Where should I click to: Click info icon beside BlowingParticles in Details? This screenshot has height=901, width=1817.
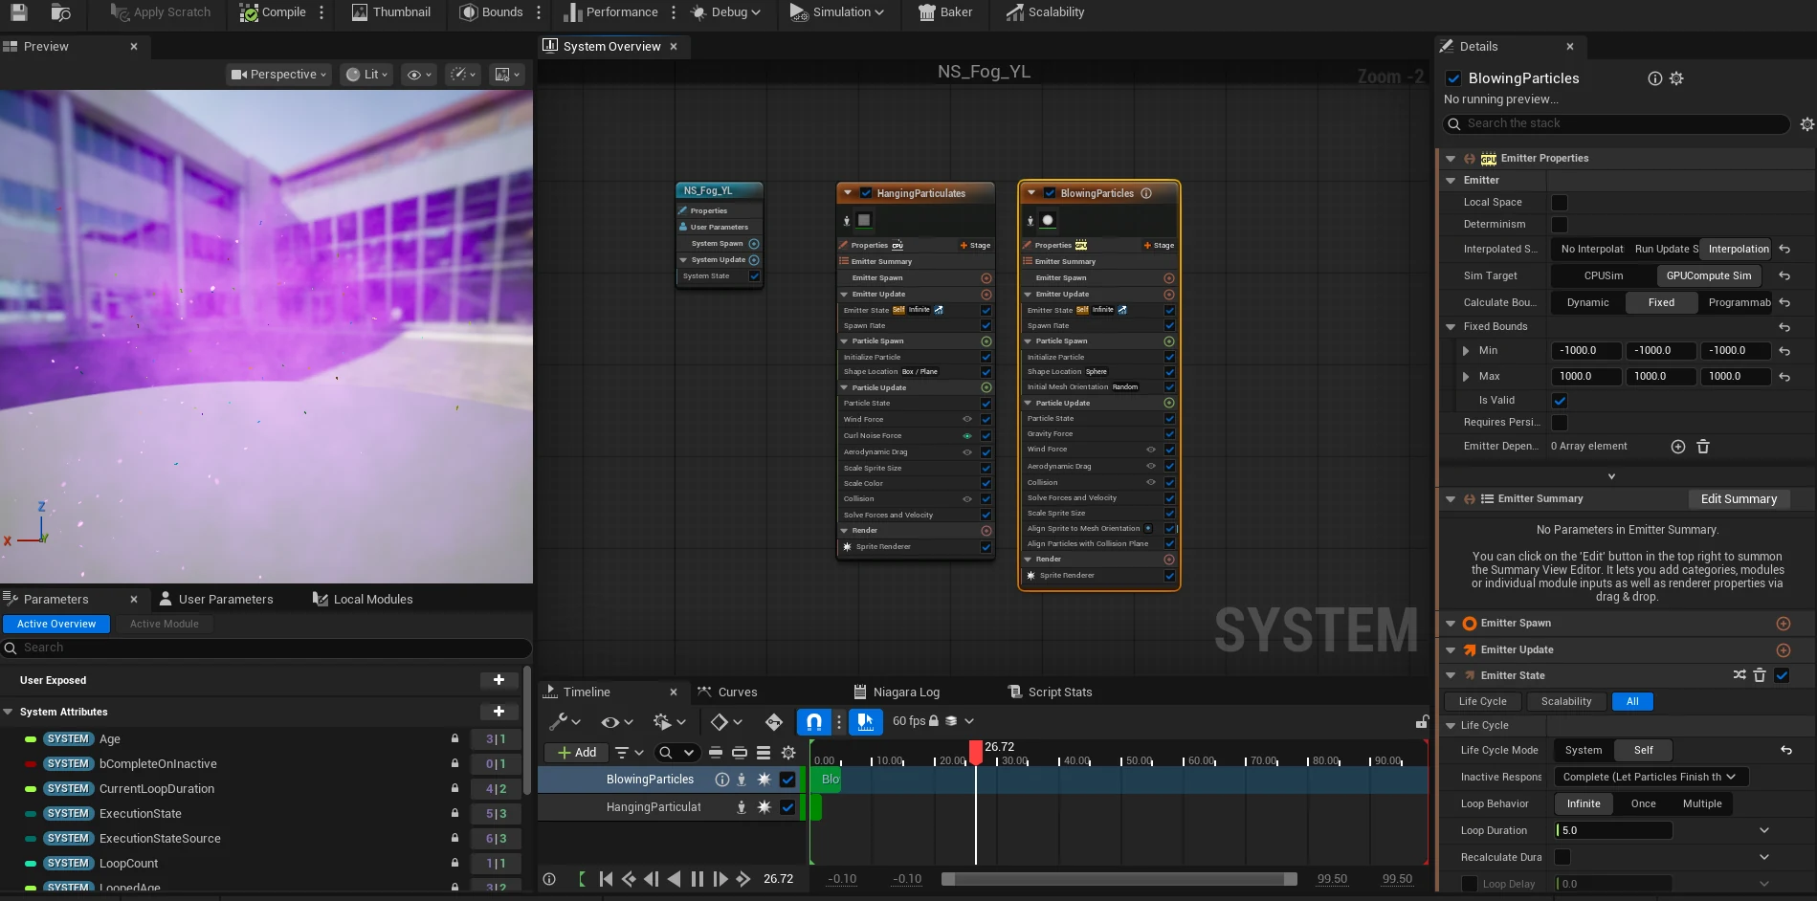[x=1654, y=78]
